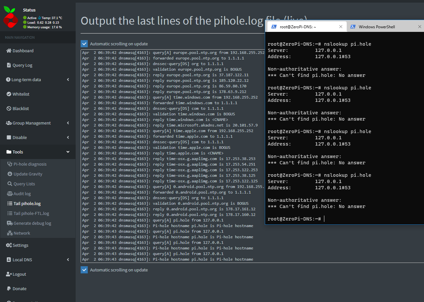Image resolution: width=424 pixels, height=302 pixels.
Task: Collapse the Tools submenu chevron
Action: [68, 152]
